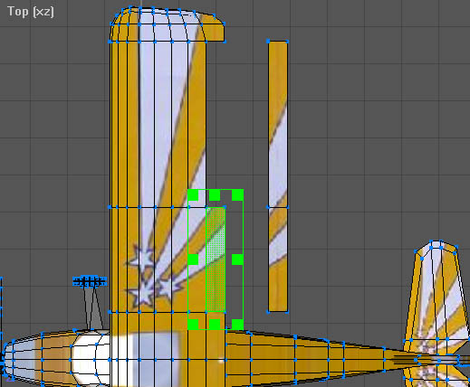Viewport: 470px width, 387px height.
Task: Select the top-center green edge handle
Action: 215,195
